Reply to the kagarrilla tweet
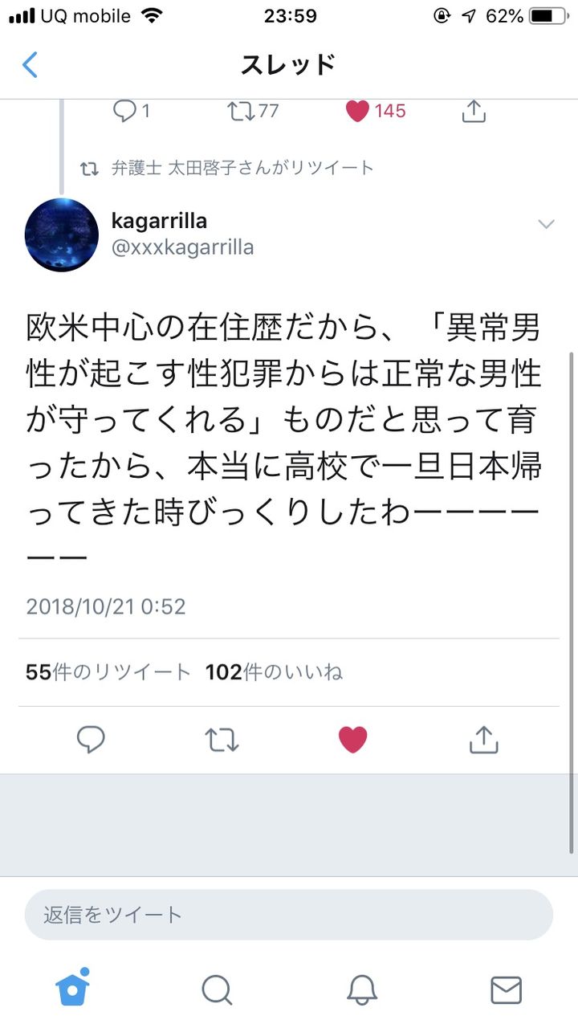The width and height of the screenshot is (578, 1028). [x=91, y=740]
